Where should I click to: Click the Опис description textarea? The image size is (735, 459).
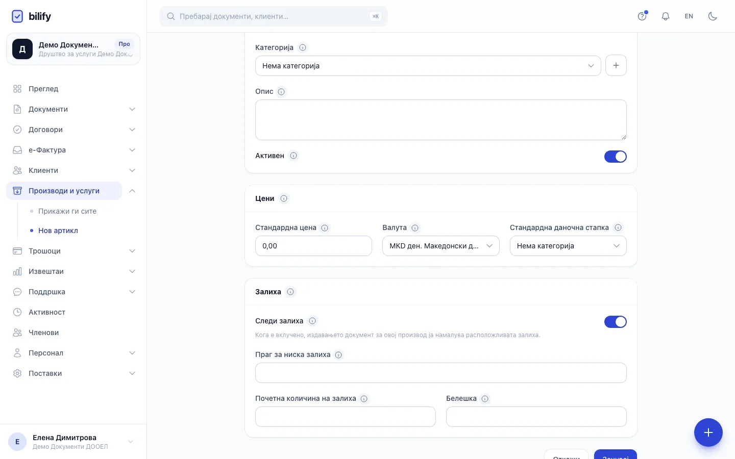pyautogui.click(x=441, y=120)
